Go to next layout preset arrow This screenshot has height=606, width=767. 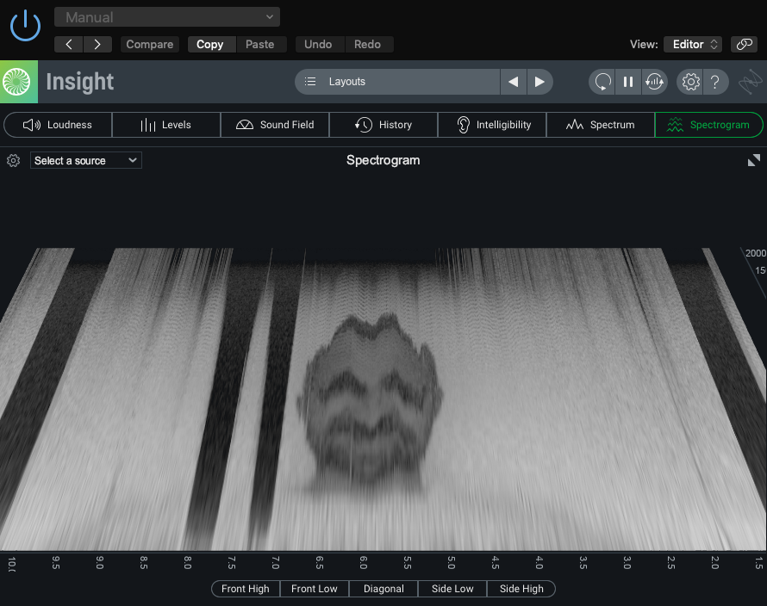[x=539, y=82]
